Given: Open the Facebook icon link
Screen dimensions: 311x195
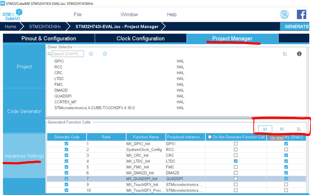Looking at the screenshot, I should pos(301,14).
